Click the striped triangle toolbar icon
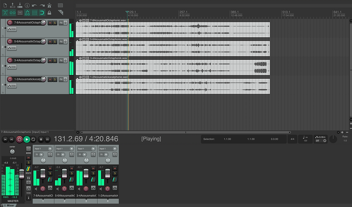The image size is (352, 207). point(60,12)
